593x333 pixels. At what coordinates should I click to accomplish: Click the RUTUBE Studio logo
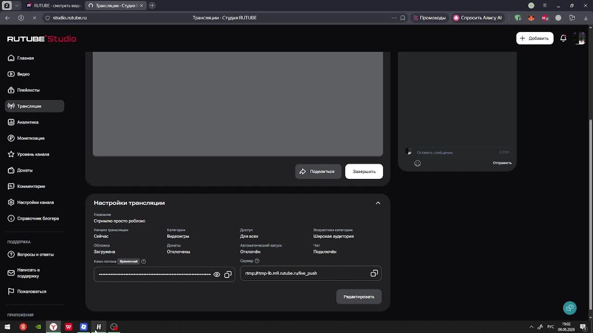point(42,39)
